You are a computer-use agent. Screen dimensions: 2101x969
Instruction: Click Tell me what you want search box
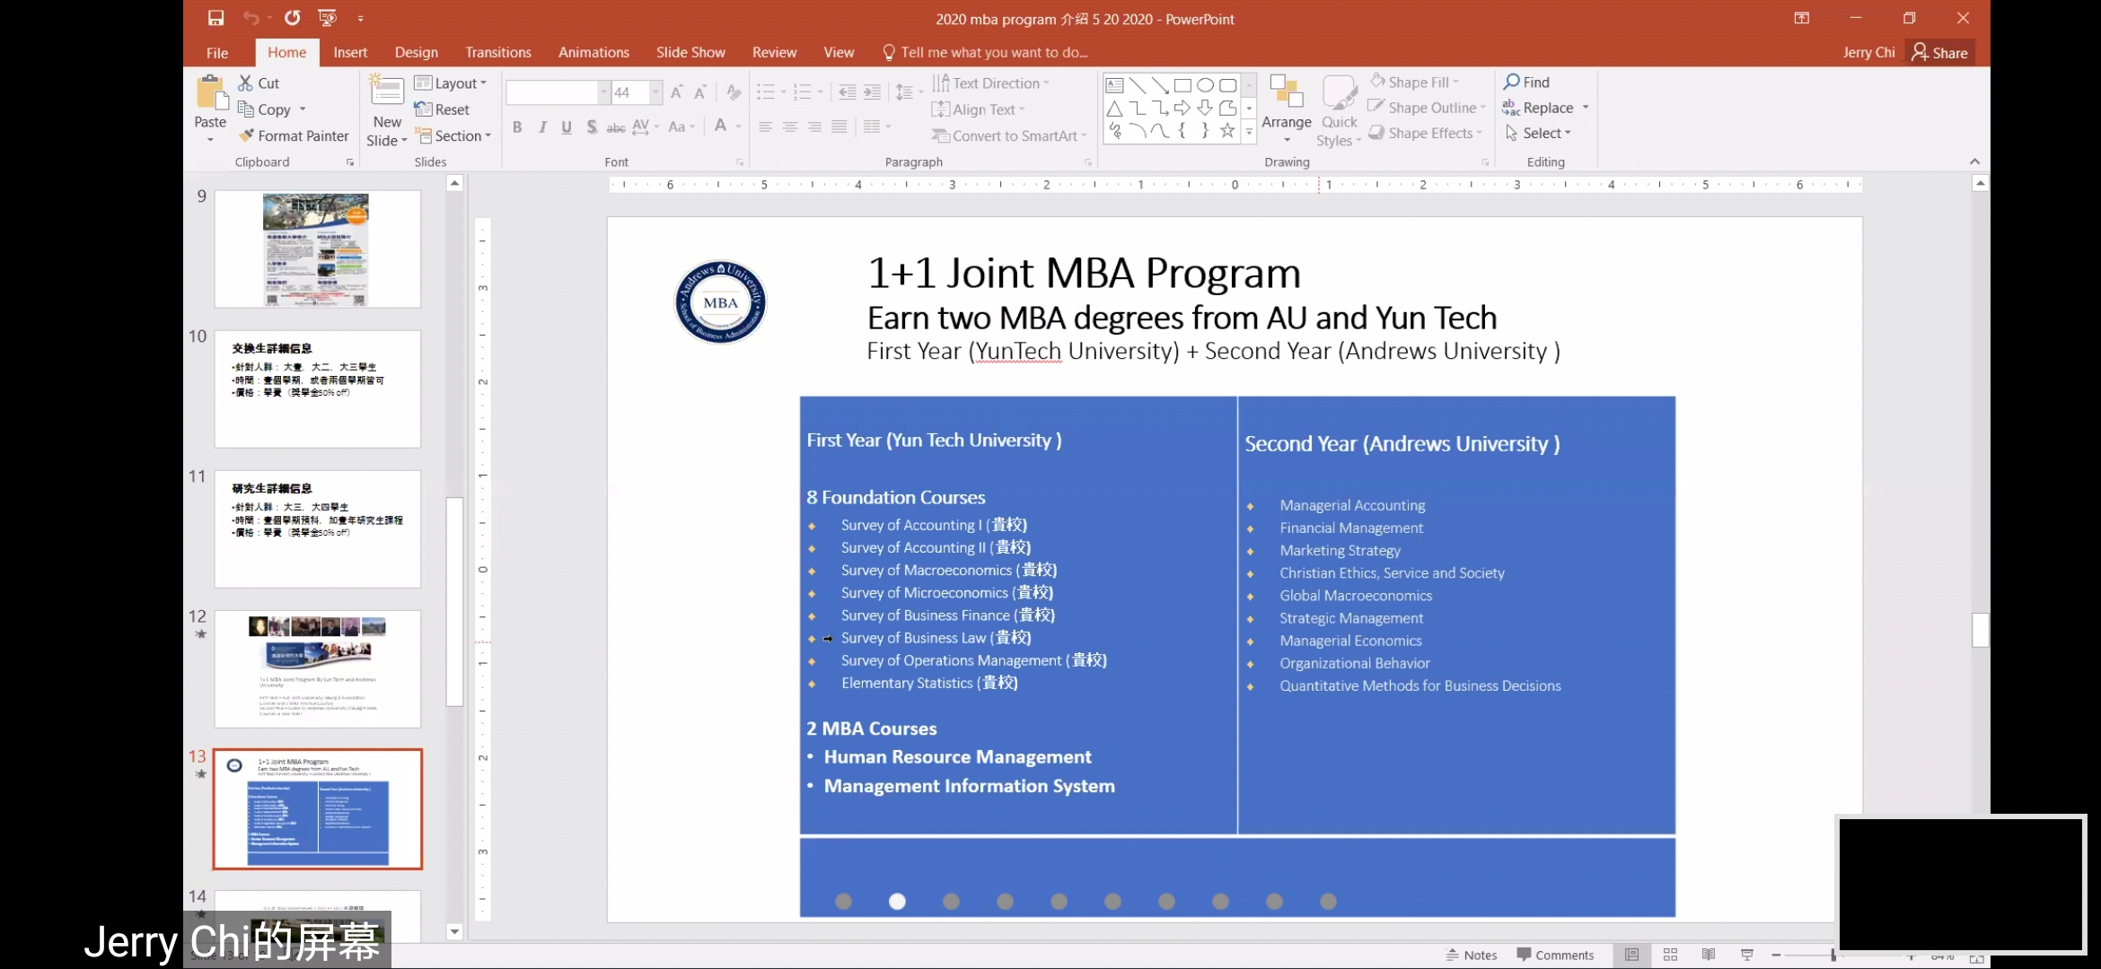[986, 52]
